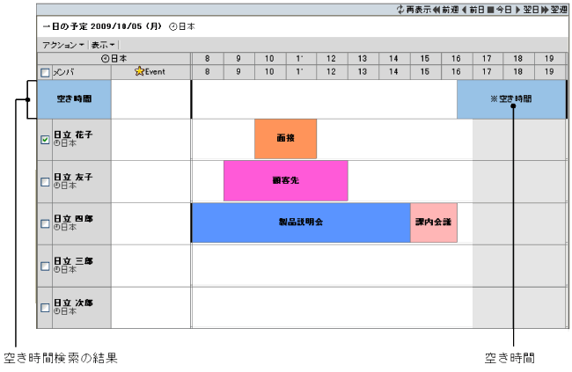Screen dimensions: 572x372
Task: Click the 8 hour header in top row
Action: coord(207,59)
